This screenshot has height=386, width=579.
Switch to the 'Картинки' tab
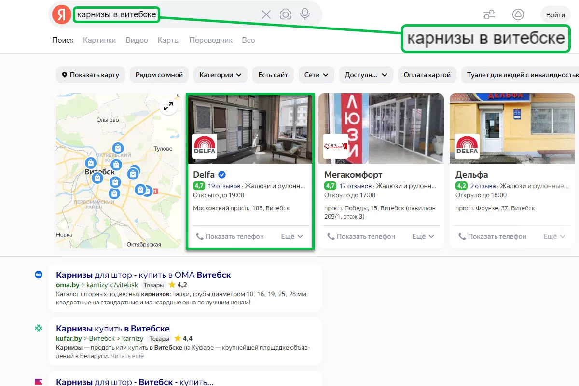[99, 40]
